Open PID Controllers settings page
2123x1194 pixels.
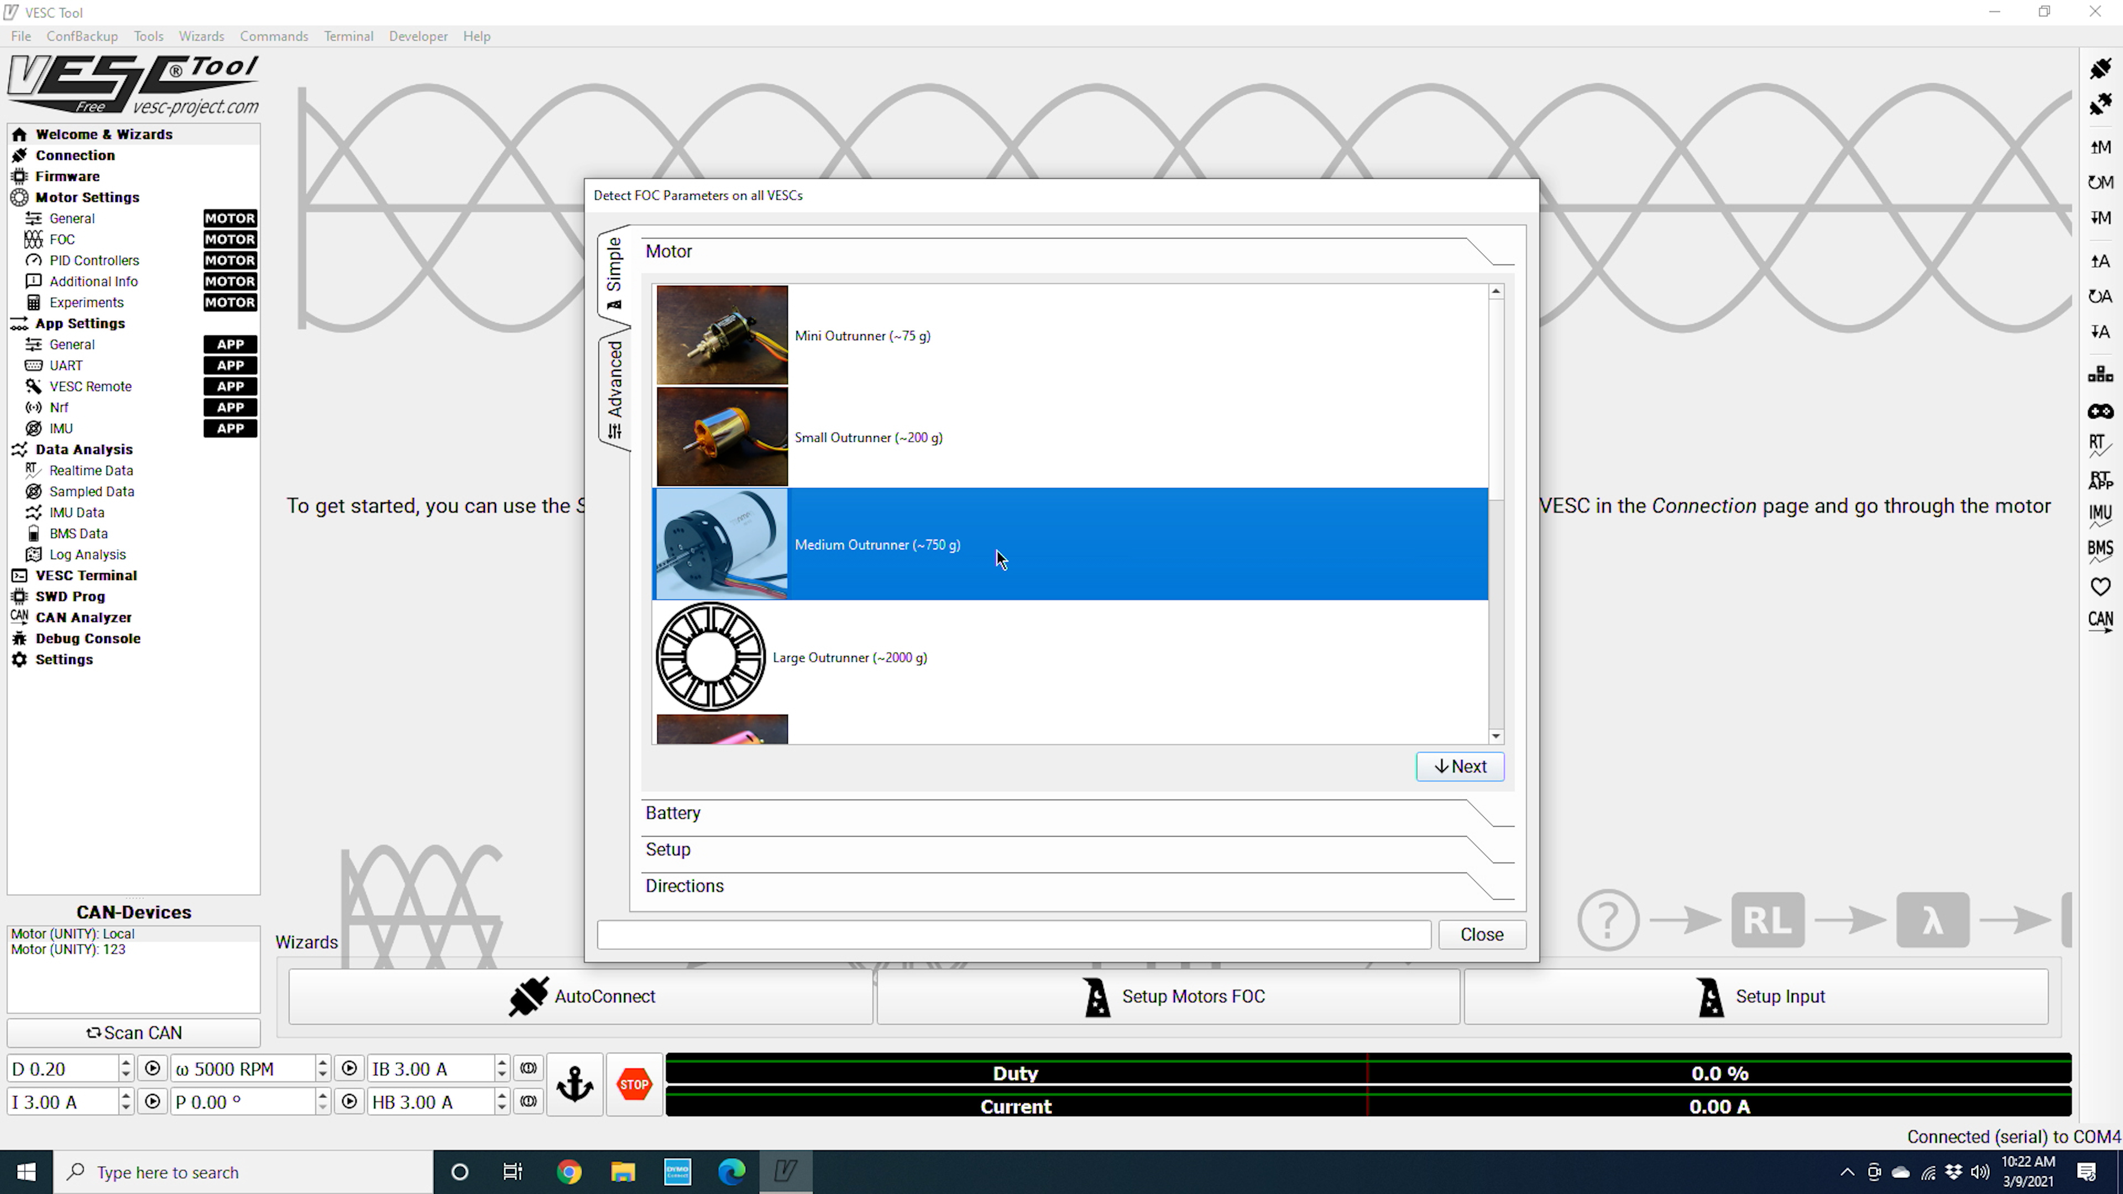tap(133, 260)
